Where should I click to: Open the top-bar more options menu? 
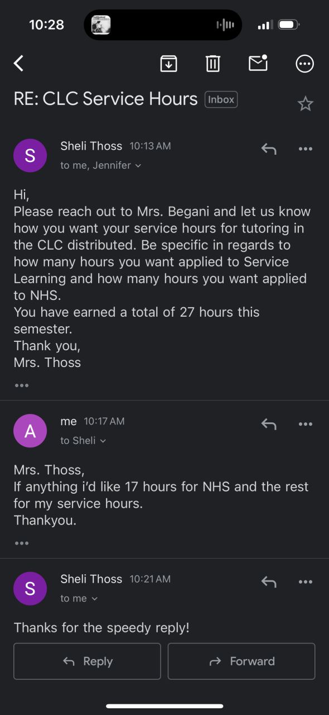304,64
